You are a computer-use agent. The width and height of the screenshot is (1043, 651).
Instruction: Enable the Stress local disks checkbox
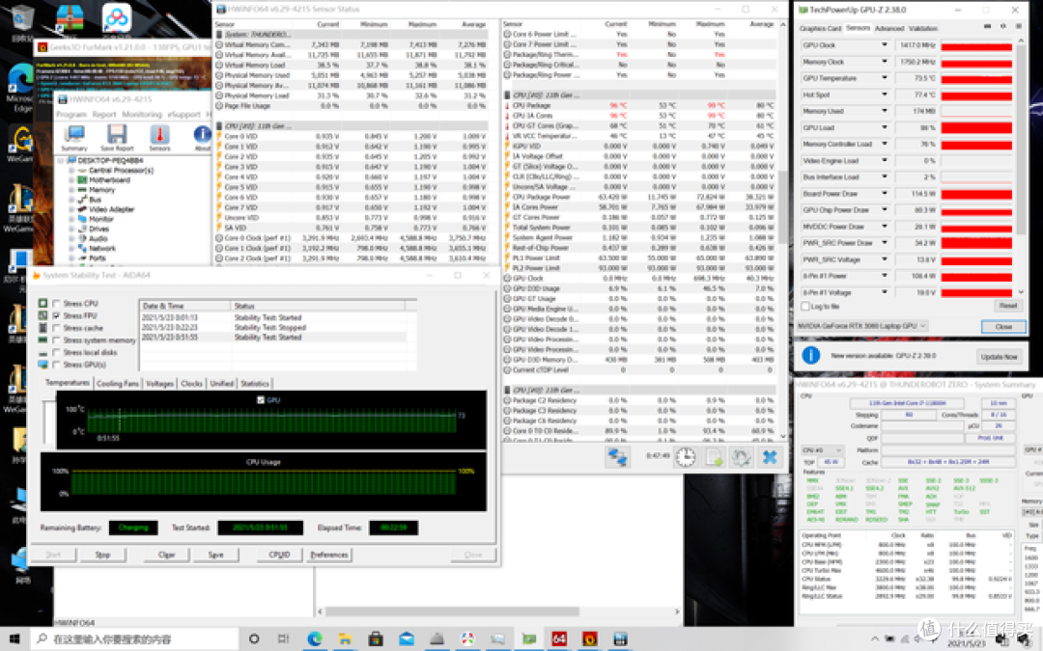[x=57, y=353]
